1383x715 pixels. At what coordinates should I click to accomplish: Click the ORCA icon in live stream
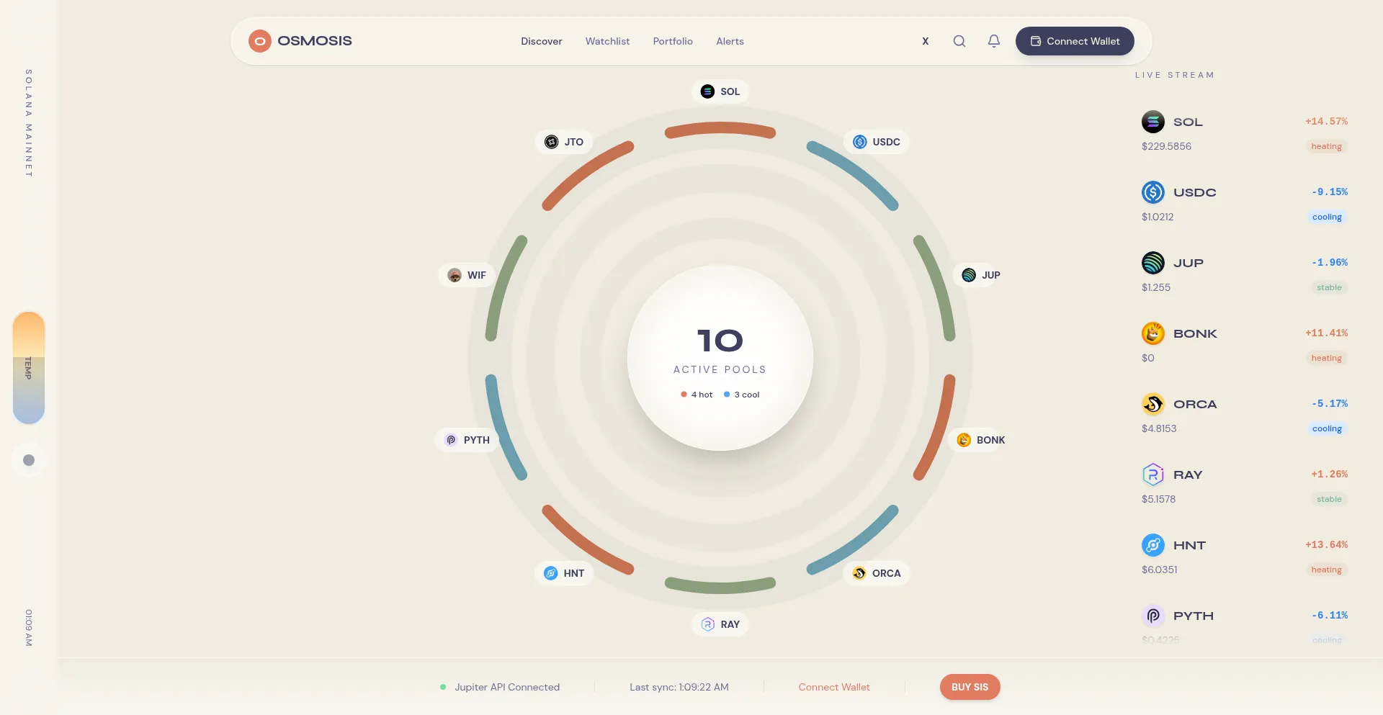[1152, 404]
